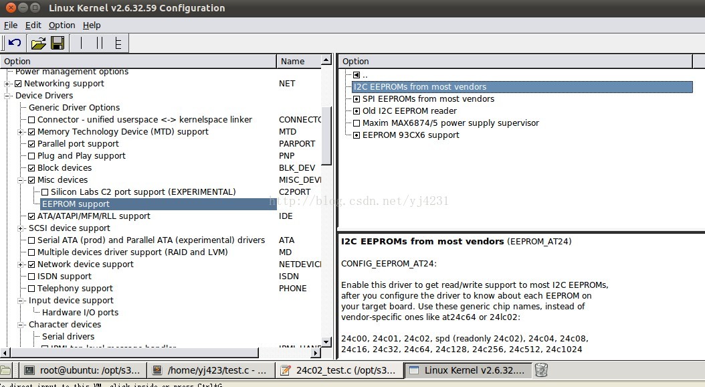This screenshot has height=387, width=705.
Task: Collapse Input device support tree node
Action: (20, 301)
